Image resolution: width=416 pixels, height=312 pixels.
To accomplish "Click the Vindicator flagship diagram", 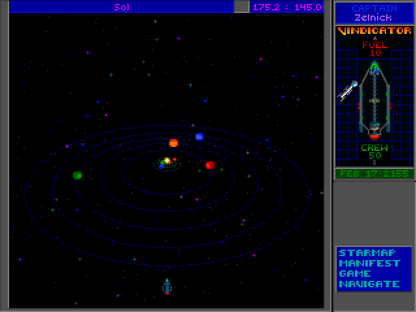I will pyautogui.click(x=374, y=99).
